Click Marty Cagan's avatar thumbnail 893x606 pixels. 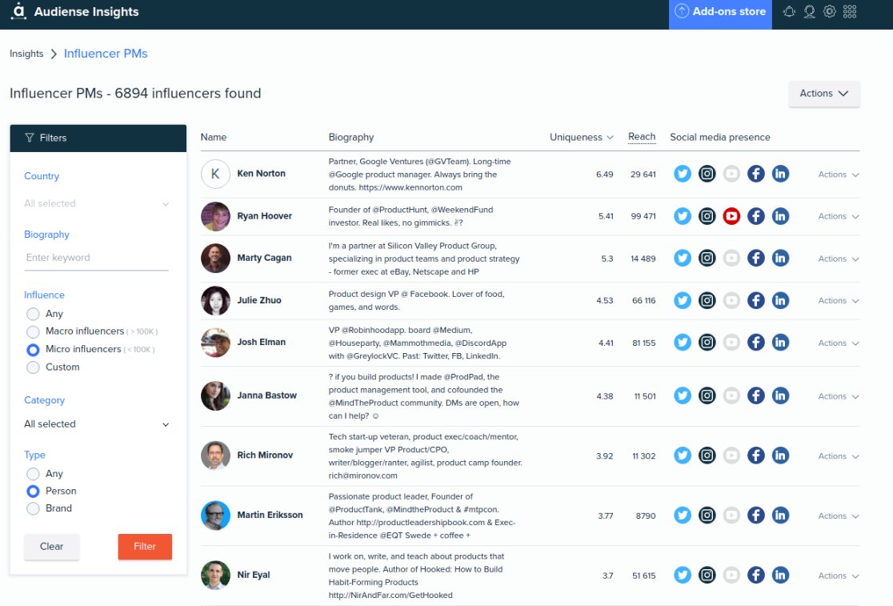click(x=215, y=258)
